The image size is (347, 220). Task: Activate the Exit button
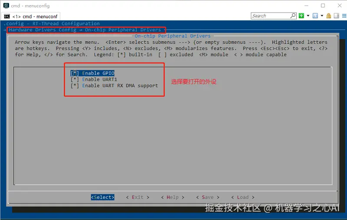pos(137,197)
